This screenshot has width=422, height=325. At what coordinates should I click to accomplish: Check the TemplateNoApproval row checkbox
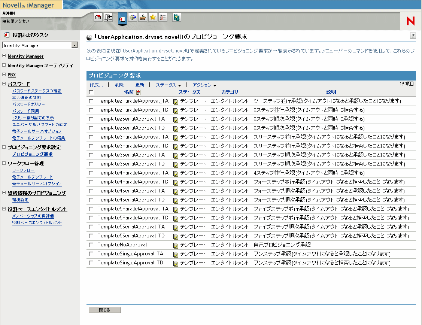click(91, 245)
